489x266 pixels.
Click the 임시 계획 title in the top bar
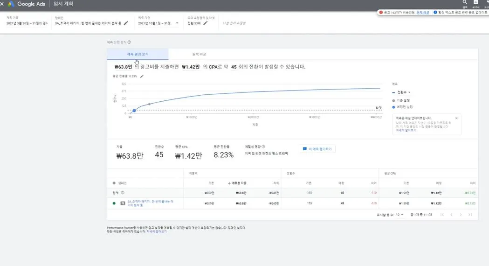coord(63,4)
